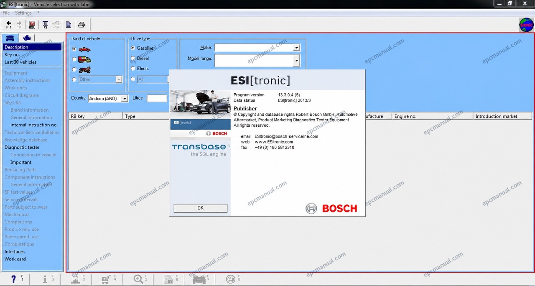The width and height of the screenshot is (535, 286).
Task: Click Important in the sidebar
Action: [21, 162]
